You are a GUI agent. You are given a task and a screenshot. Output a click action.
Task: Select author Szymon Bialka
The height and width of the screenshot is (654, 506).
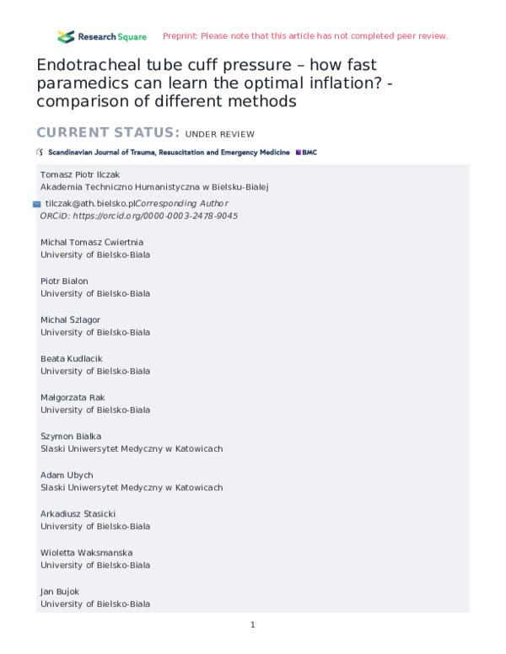(71, 436)
